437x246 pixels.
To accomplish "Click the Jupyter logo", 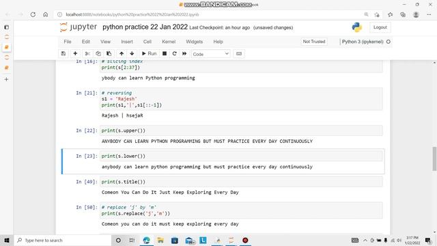I will 79,27.
